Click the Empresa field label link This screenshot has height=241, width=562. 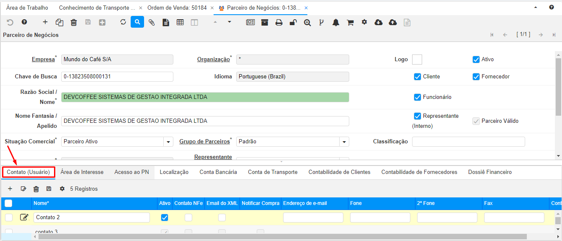(43, 60)
